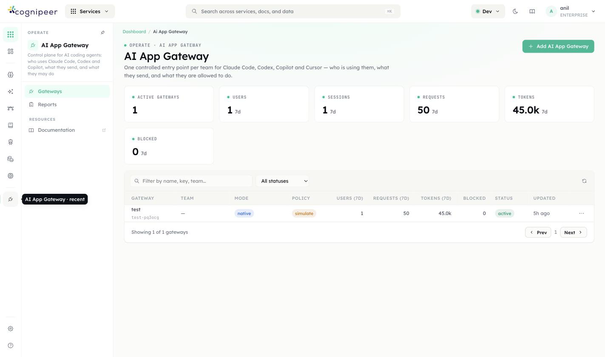Screen dimensions: 605x357
Task: Select Reports in the side menu
Action: tap(67, 105)
